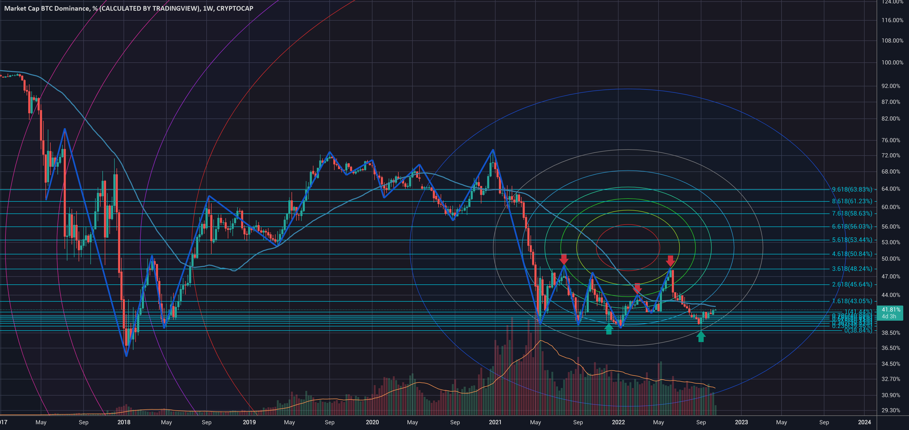Select the 3.618(48.24%) Fibonacci level label
909x430 pixels.
852,269
